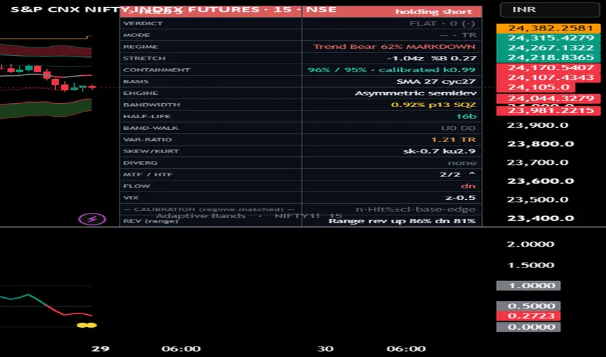This screenshot has width=606, height=357.
Task: Select the green 24,315.4279 price label
Action: coord(548,38)
